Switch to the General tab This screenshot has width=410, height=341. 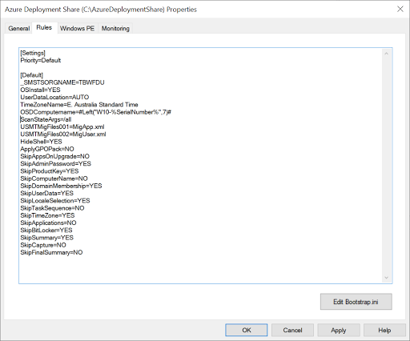click(x=18, y=28)
